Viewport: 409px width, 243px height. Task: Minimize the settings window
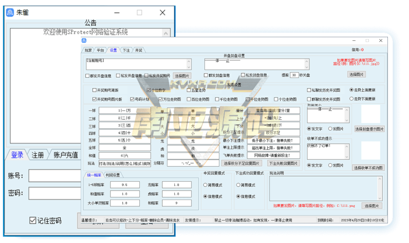tap(354, 40)
